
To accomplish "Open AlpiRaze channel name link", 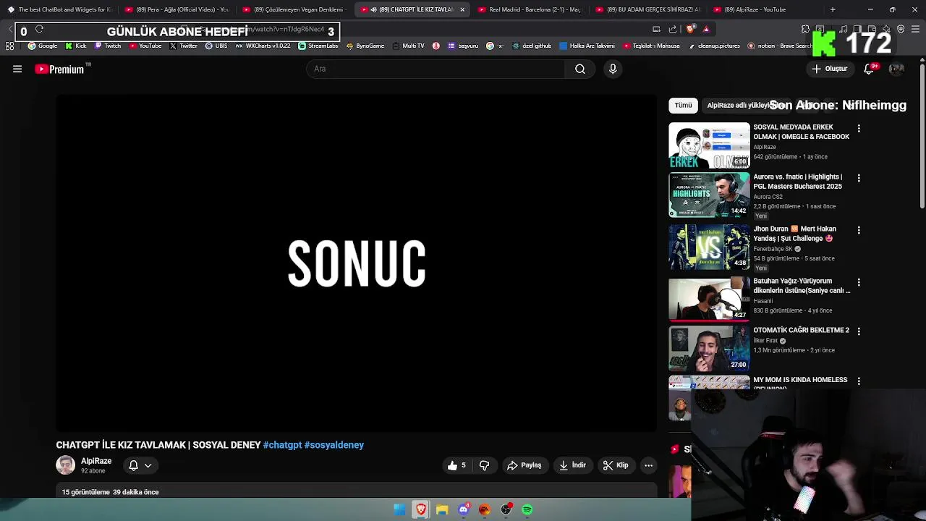I will point(96,461).
